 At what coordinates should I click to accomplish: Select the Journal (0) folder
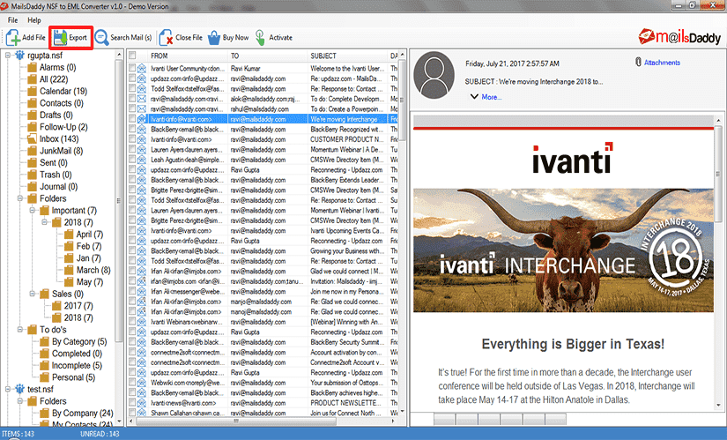pos(58,187)
